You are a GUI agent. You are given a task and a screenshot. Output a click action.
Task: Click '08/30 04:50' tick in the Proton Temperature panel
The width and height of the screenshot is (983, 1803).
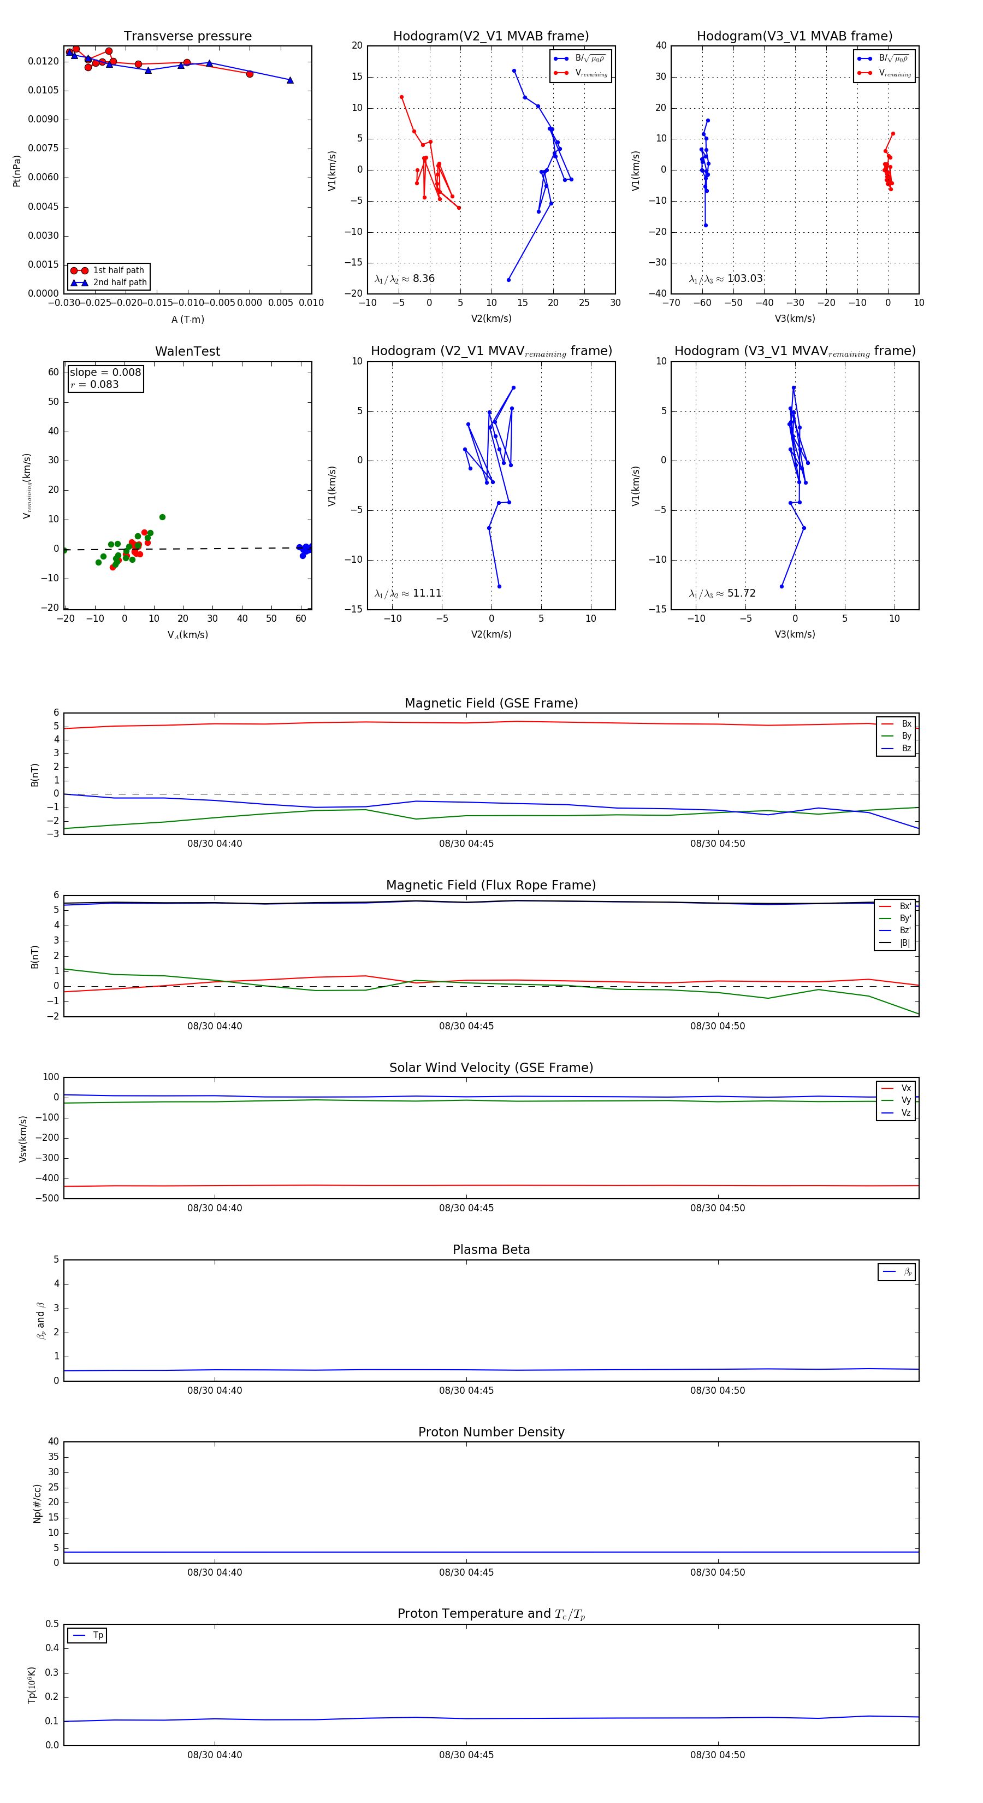tap(718, 1755)
